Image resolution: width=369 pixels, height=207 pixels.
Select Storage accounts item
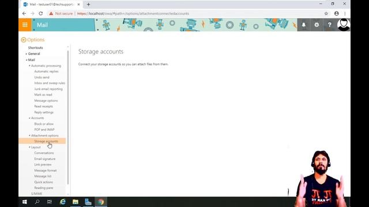point(42,141)
